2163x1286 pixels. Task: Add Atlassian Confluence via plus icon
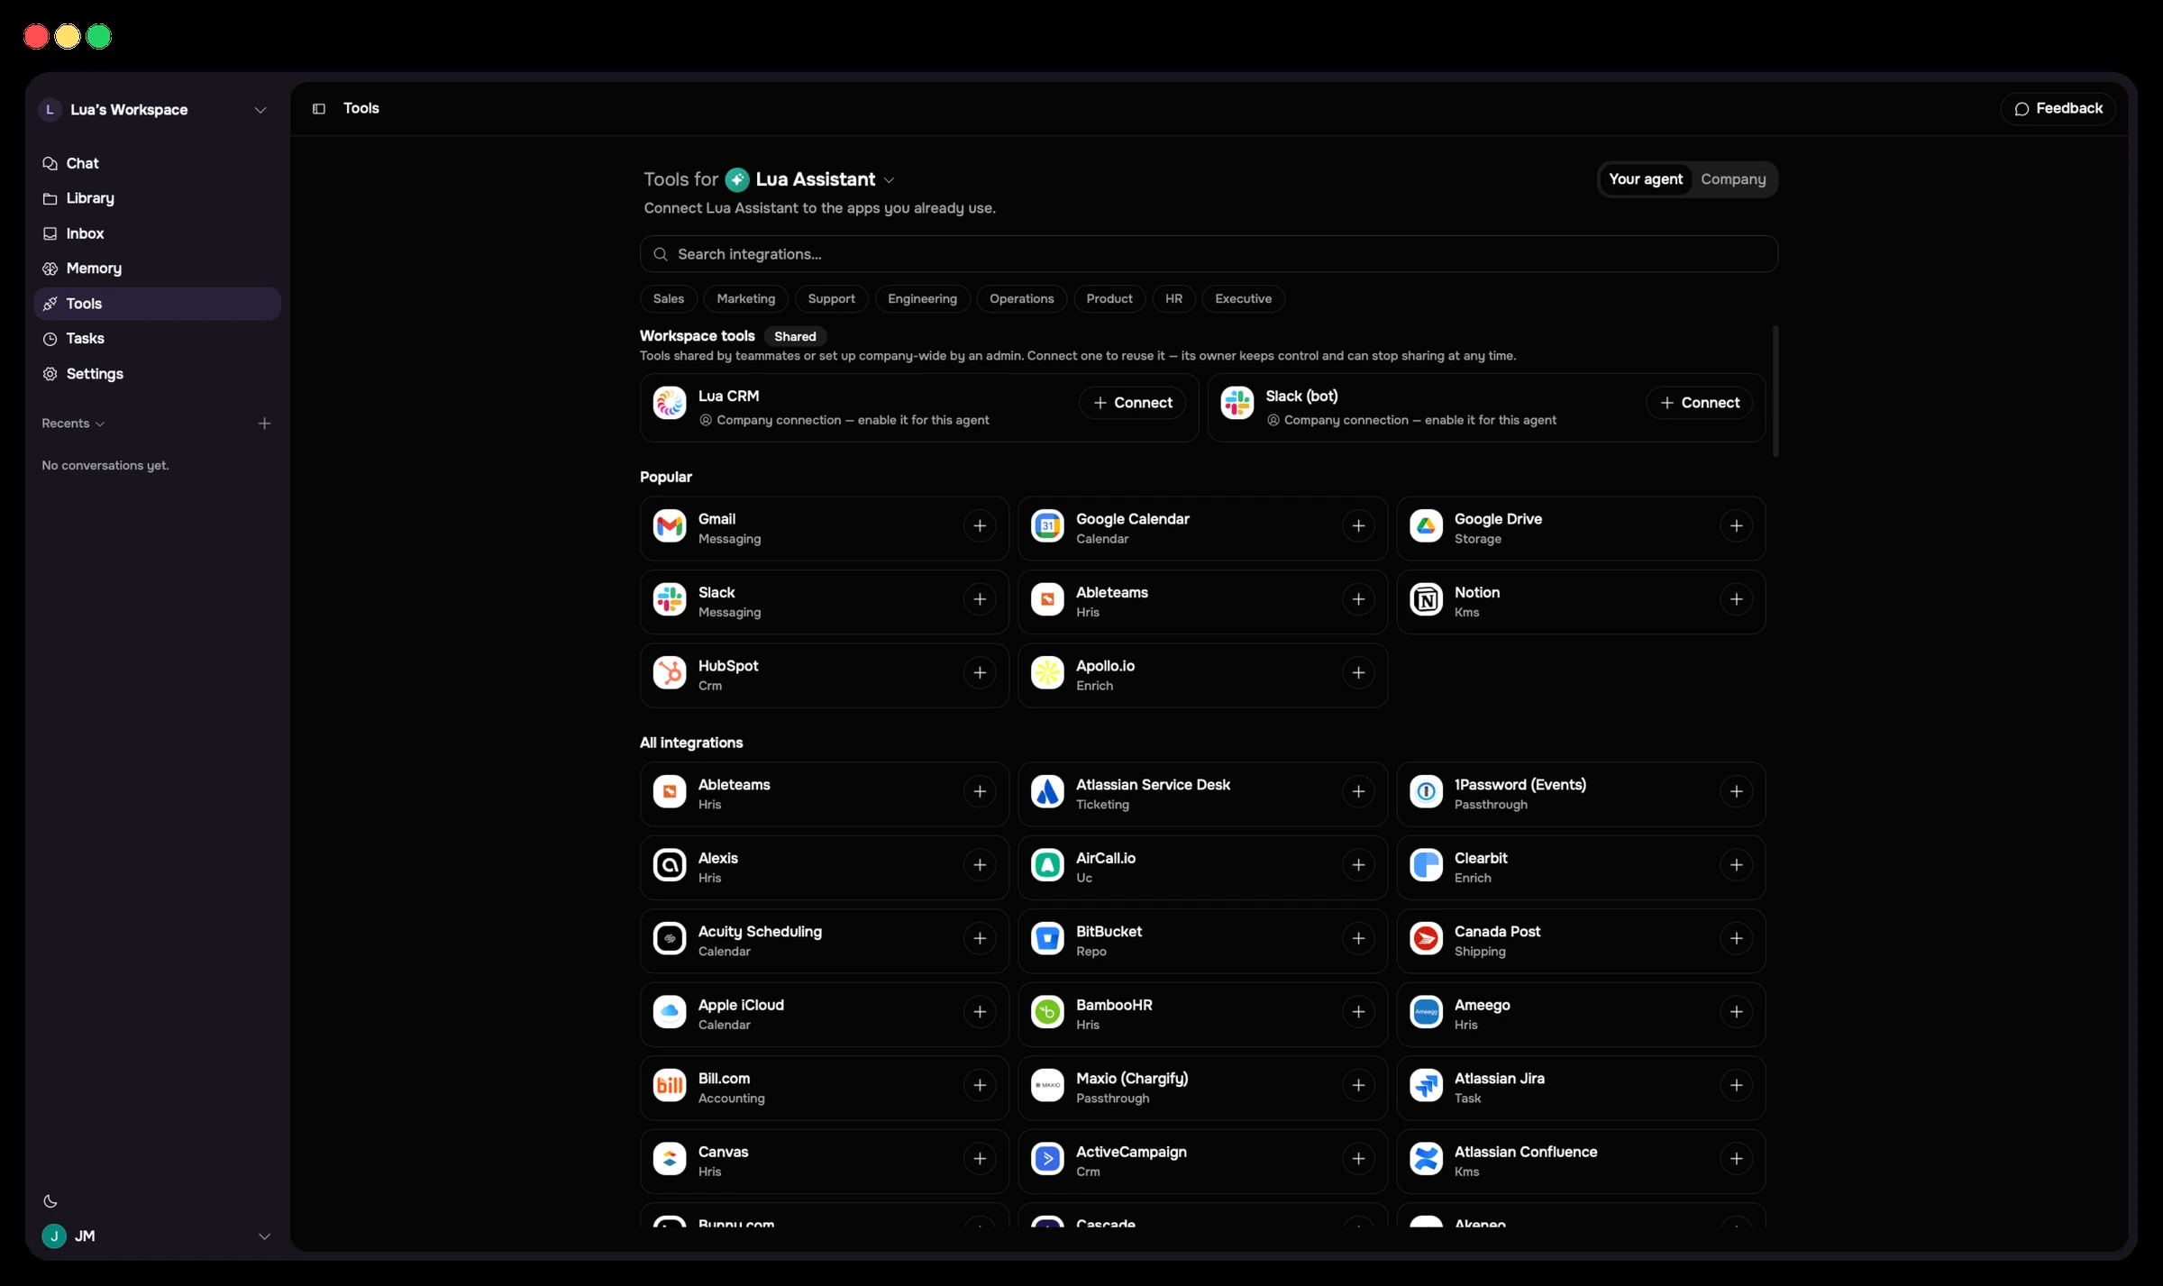click(1736, 1159)
